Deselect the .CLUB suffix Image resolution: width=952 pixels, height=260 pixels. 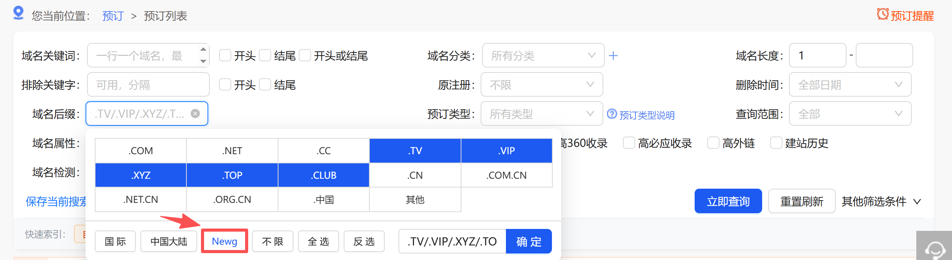[x=324, y=175]
